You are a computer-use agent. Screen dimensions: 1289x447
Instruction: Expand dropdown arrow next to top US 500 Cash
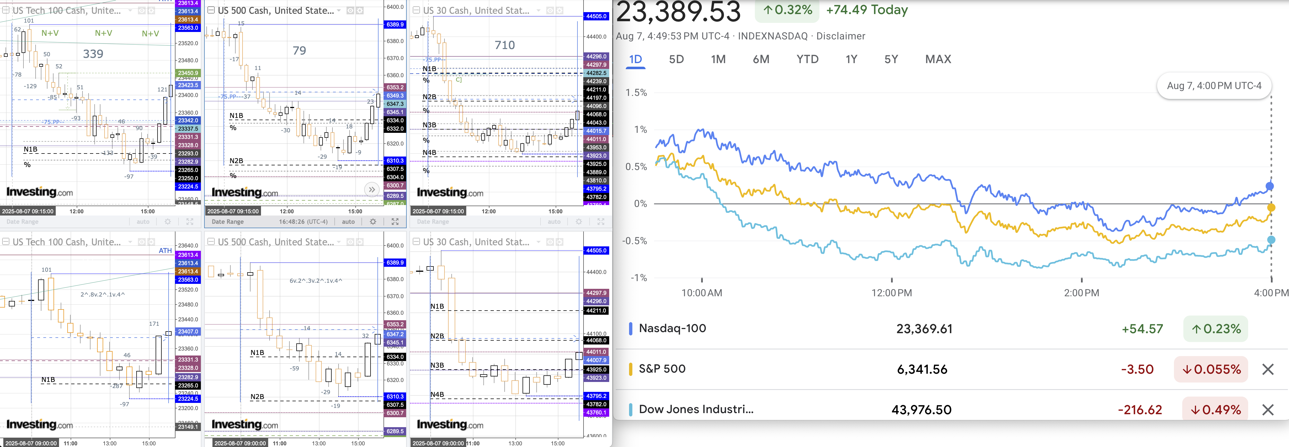[339, 10]
